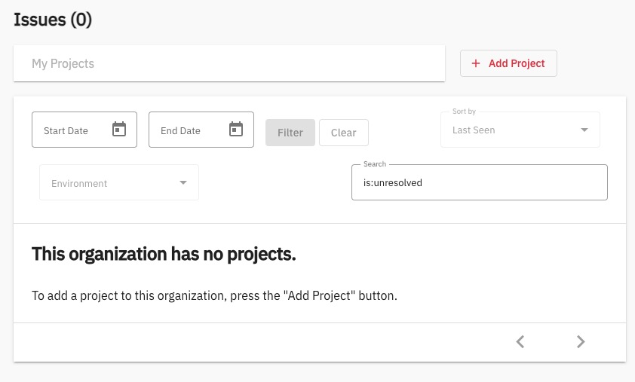This screenshot has height=382, width=635.
Task: Reset date filters with the Clear button
Action: point(343,133)
